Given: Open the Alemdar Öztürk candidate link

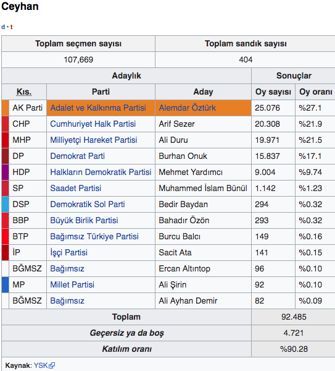Looking at the screenshot, I should pos(187,108).
